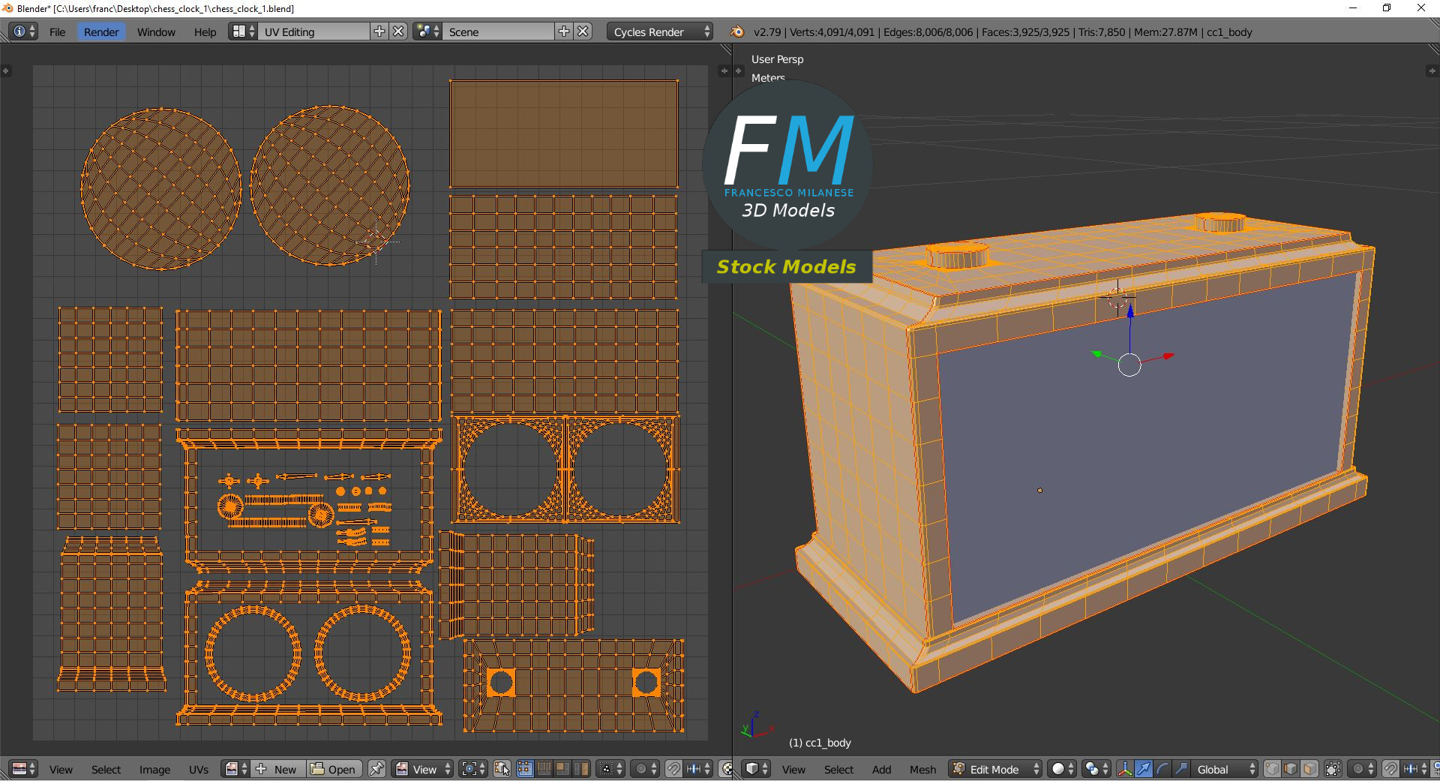Select UV edge selection mode
This screenshot has height=781, width=1440.
tap(543, 769)
